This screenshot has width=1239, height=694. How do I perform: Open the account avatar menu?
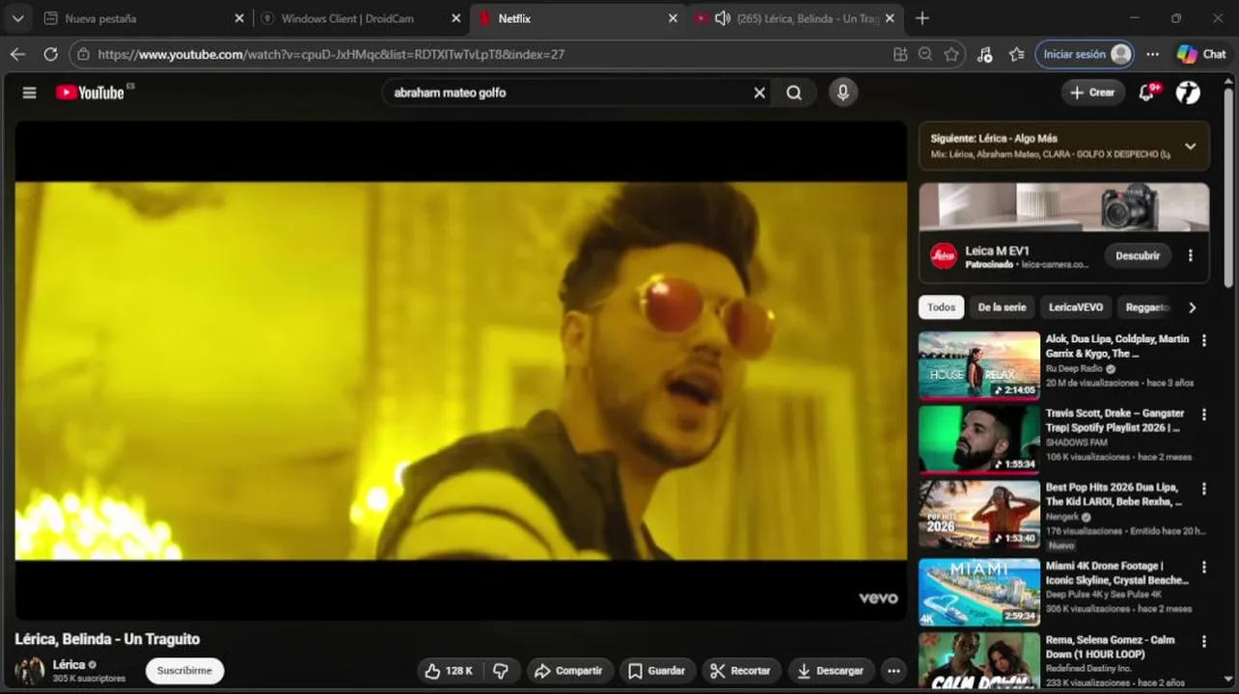[1189, 93]
